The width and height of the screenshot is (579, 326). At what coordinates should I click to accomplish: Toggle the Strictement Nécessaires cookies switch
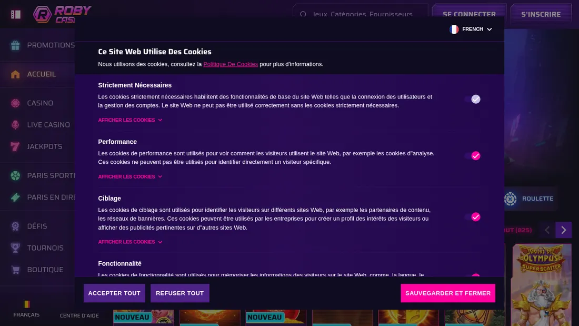click(x=473, y=99)
